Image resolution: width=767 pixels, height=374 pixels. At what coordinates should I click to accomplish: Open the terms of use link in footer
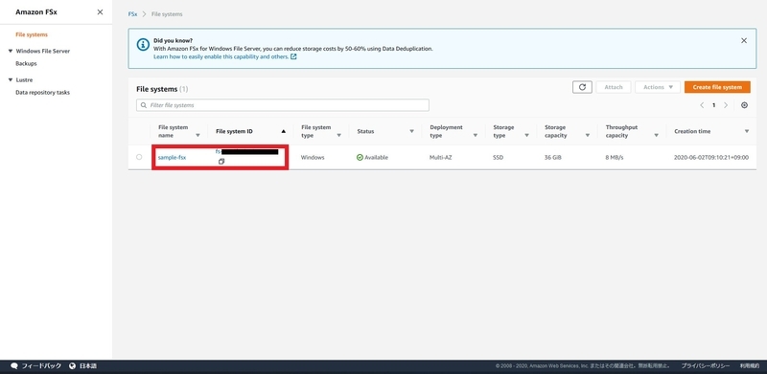click(750, 365)
